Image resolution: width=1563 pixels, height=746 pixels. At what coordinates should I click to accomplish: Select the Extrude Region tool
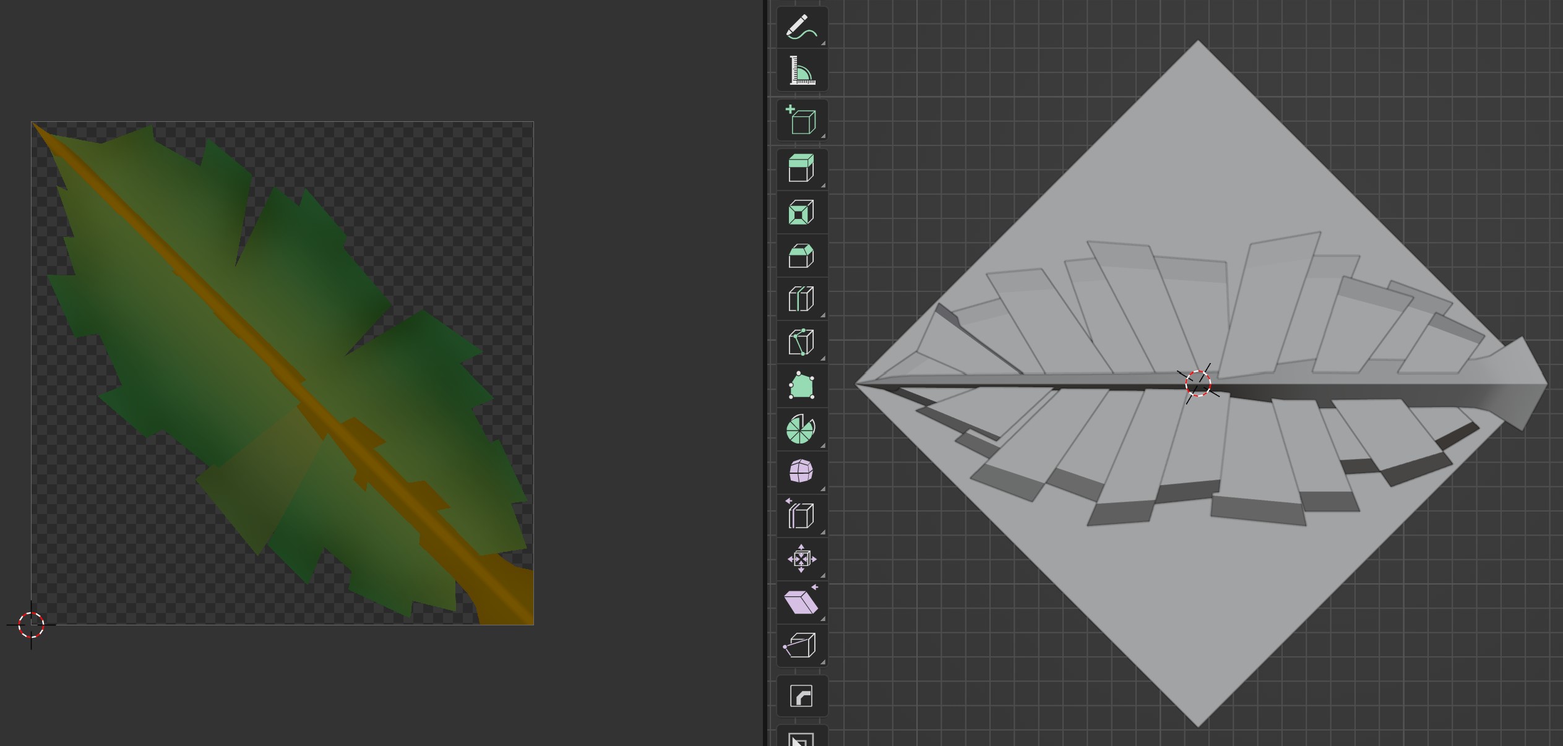802,169
